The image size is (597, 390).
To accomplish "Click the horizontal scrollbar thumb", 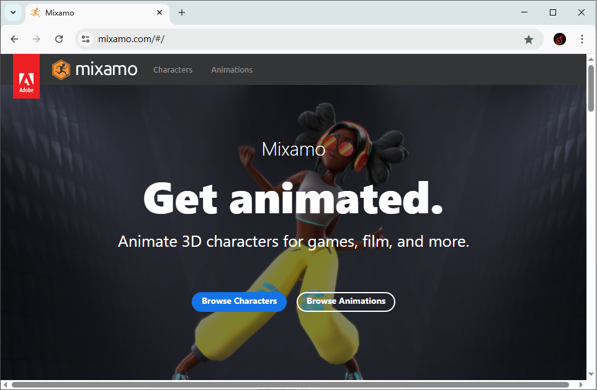I will 290,384.
